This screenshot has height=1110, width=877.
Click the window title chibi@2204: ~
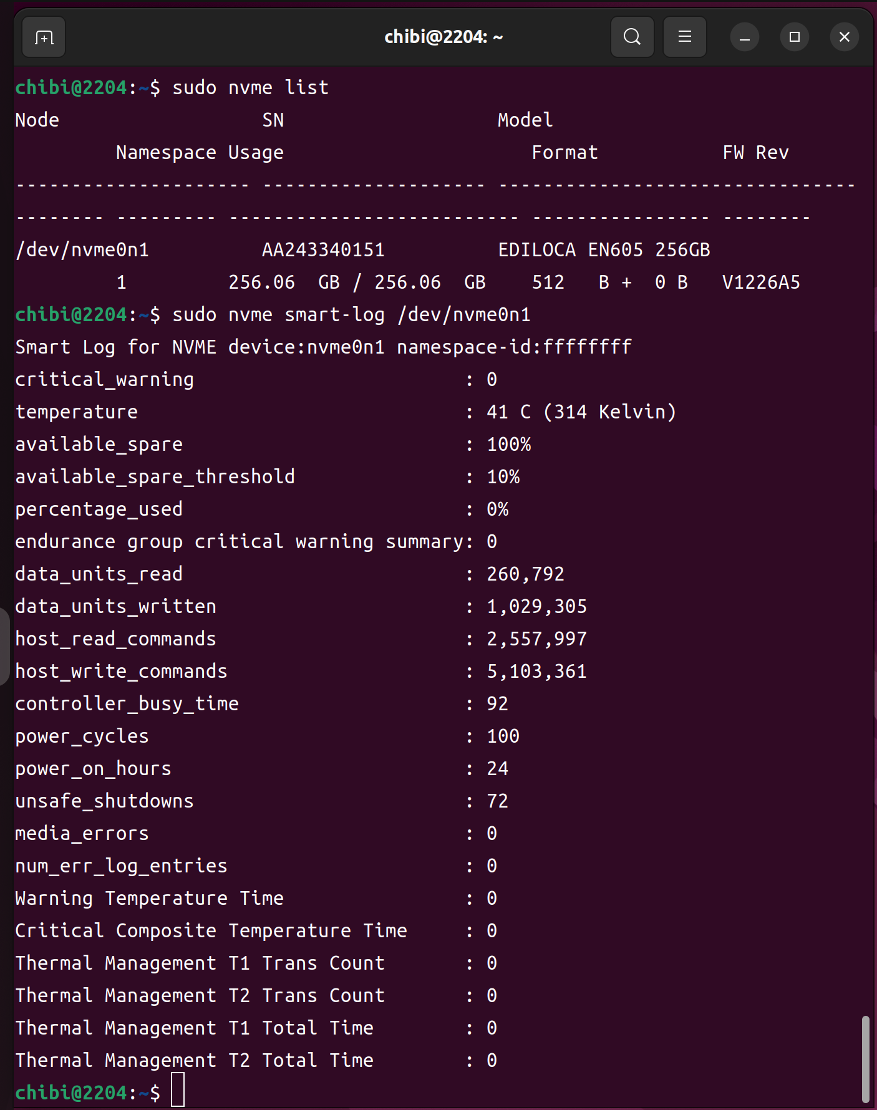tap(443, 37)
